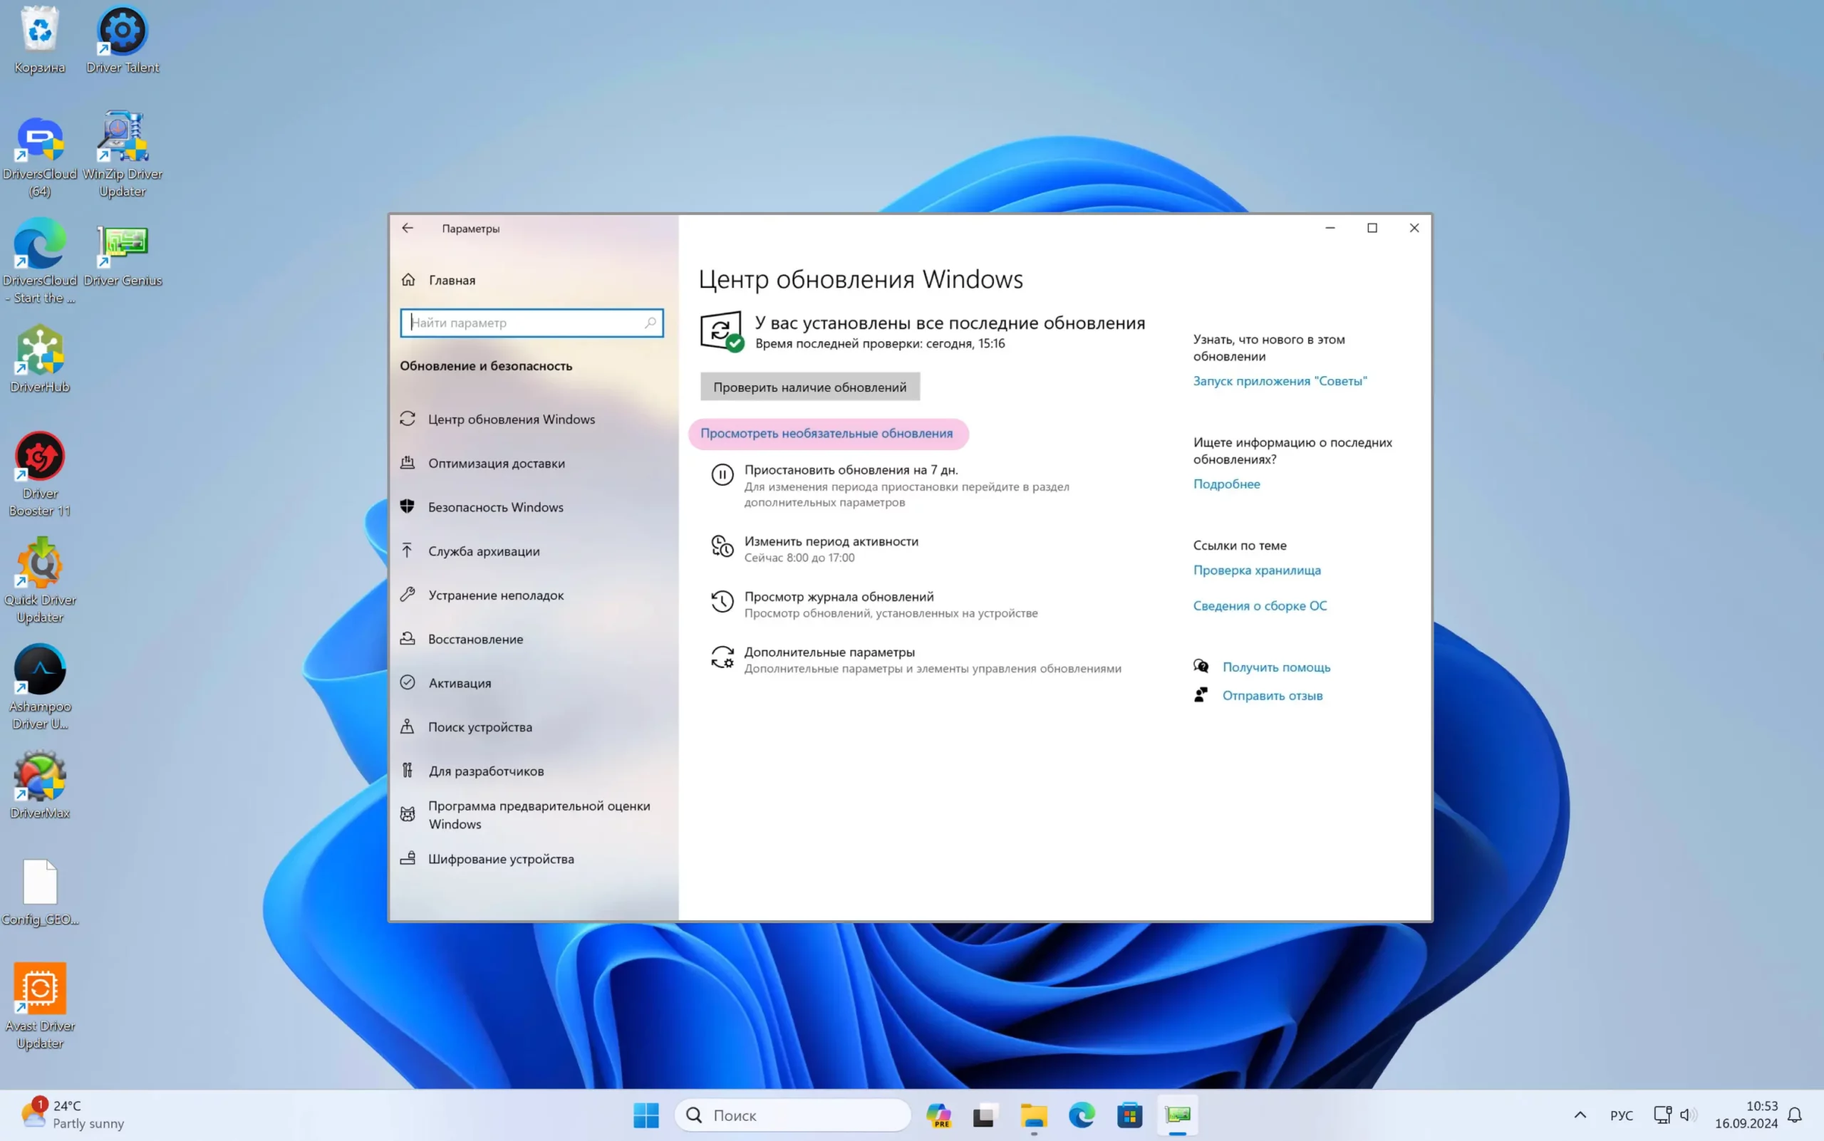The image size is (1824, 1141).
Task: Open Главная home page in Settings
Action: (x=452, y=280)
